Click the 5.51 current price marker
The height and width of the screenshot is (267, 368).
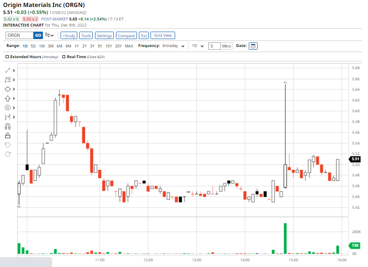(x=355, y=159)
